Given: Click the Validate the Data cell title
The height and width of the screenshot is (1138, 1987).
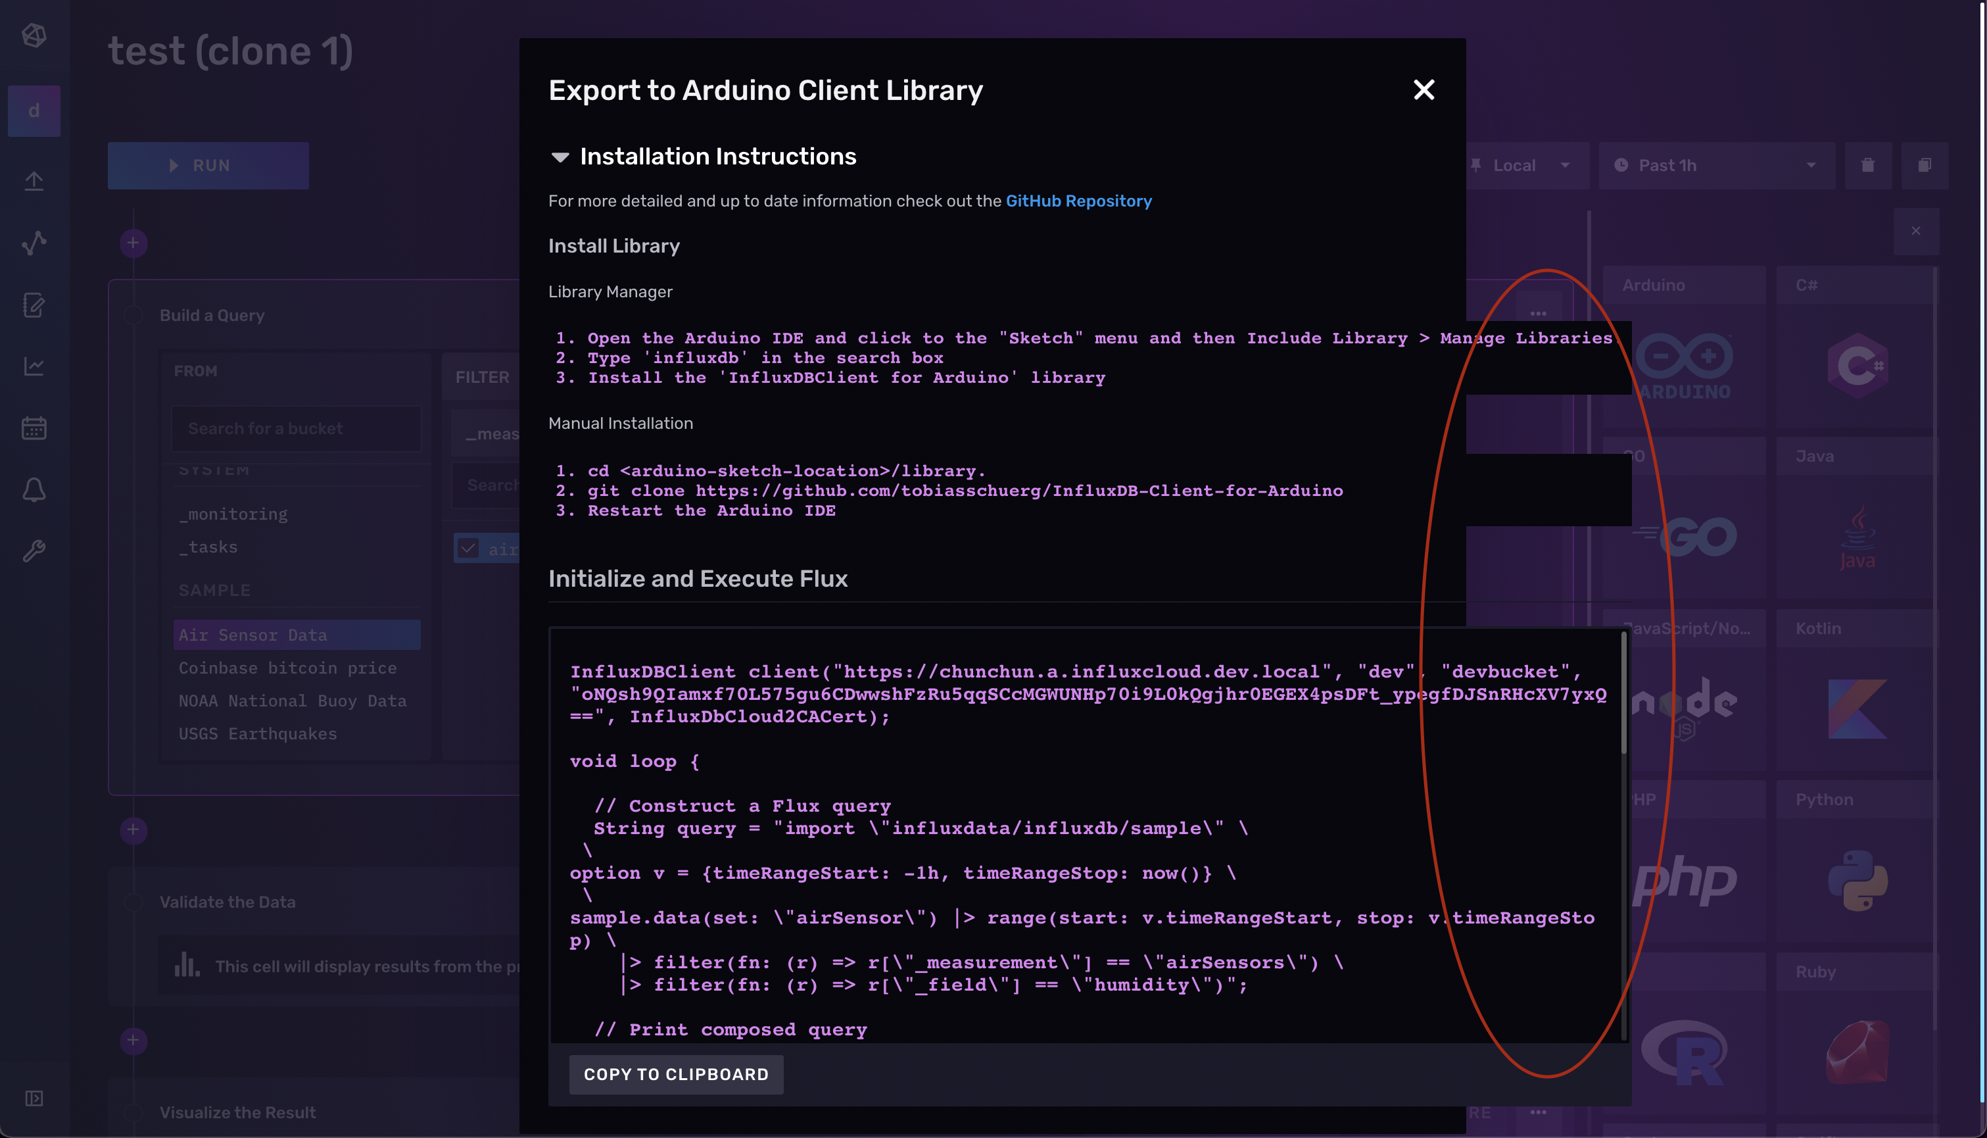Looking at the screenshot, I should (x=227, y=902).
